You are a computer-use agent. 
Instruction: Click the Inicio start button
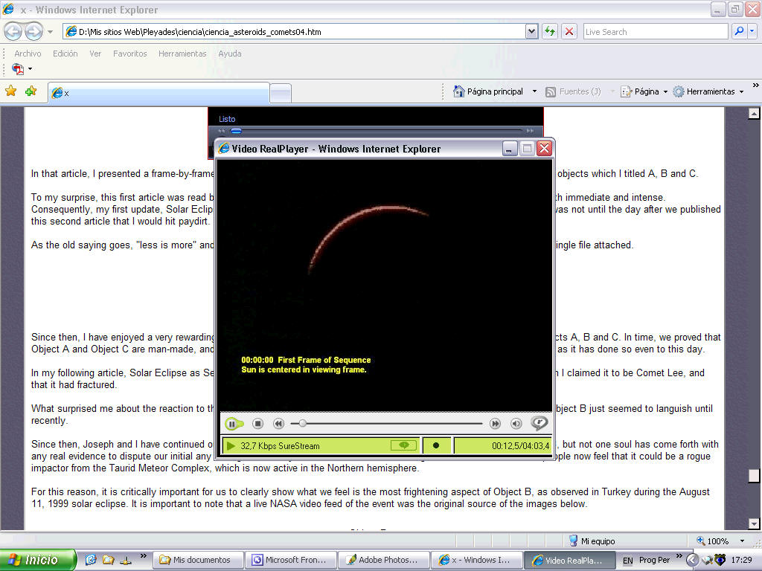[37, 560]
